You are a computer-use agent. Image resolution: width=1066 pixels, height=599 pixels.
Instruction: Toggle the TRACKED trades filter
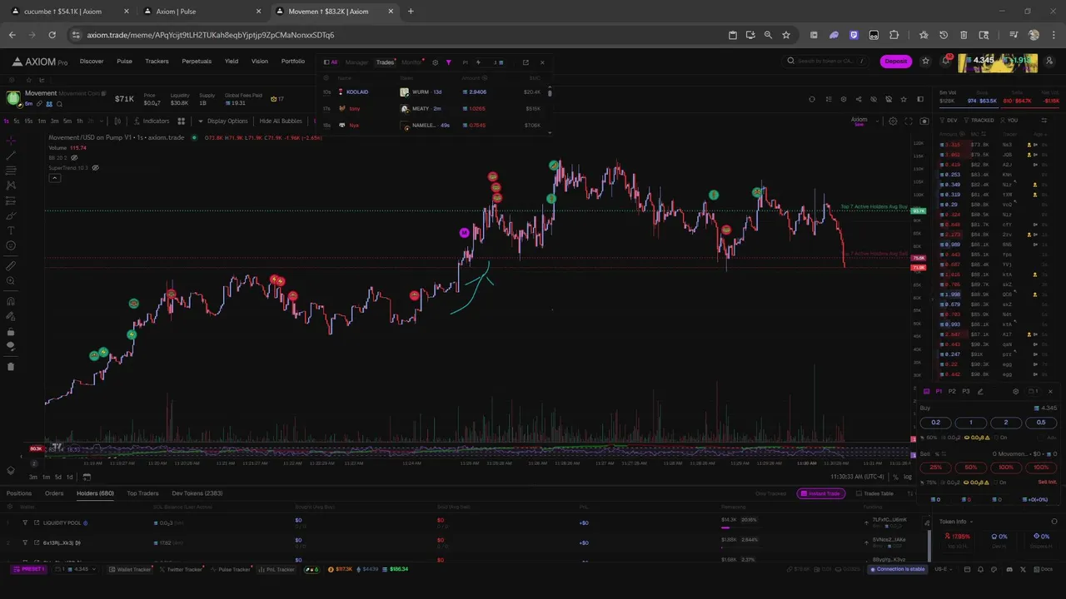pos(978,121)
